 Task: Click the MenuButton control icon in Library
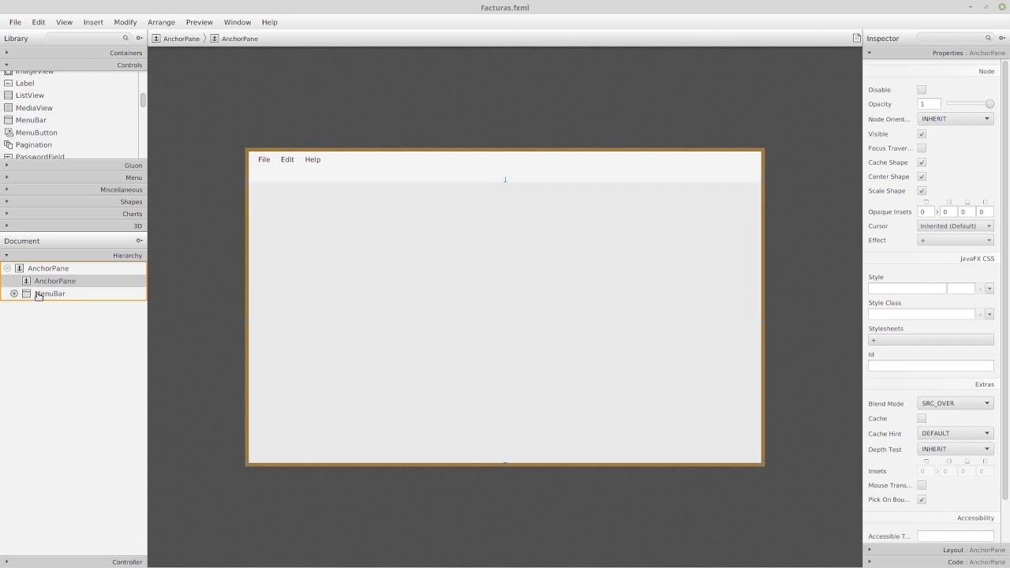point(9,133)
